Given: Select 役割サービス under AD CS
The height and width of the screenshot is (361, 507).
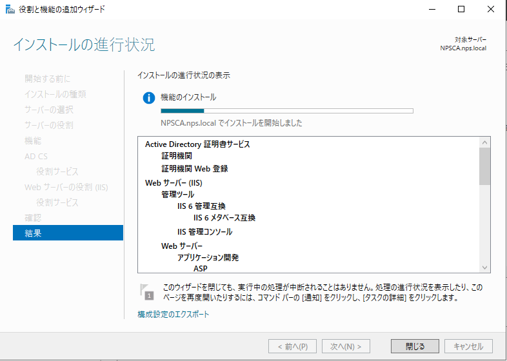Looking at the screenshot, I should point(57,171).
